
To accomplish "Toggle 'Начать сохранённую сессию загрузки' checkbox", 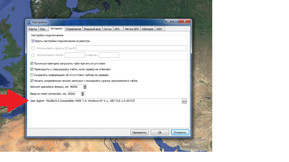I will pos(32,81).
